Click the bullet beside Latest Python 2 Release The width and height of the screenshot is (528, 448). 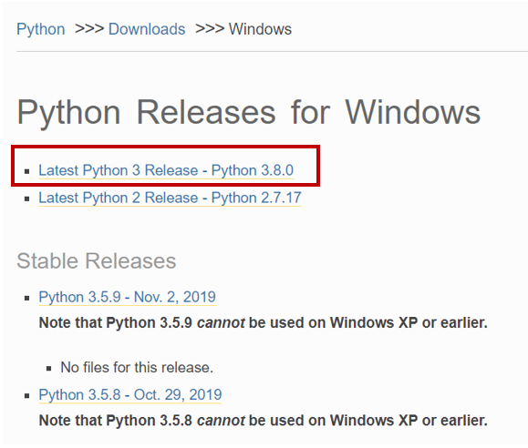pyautogui.click(x=27, y=199)
